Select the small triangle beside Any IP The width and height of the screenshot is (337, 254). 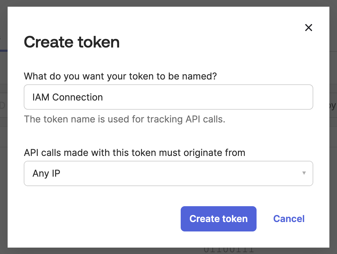(303, 173)
